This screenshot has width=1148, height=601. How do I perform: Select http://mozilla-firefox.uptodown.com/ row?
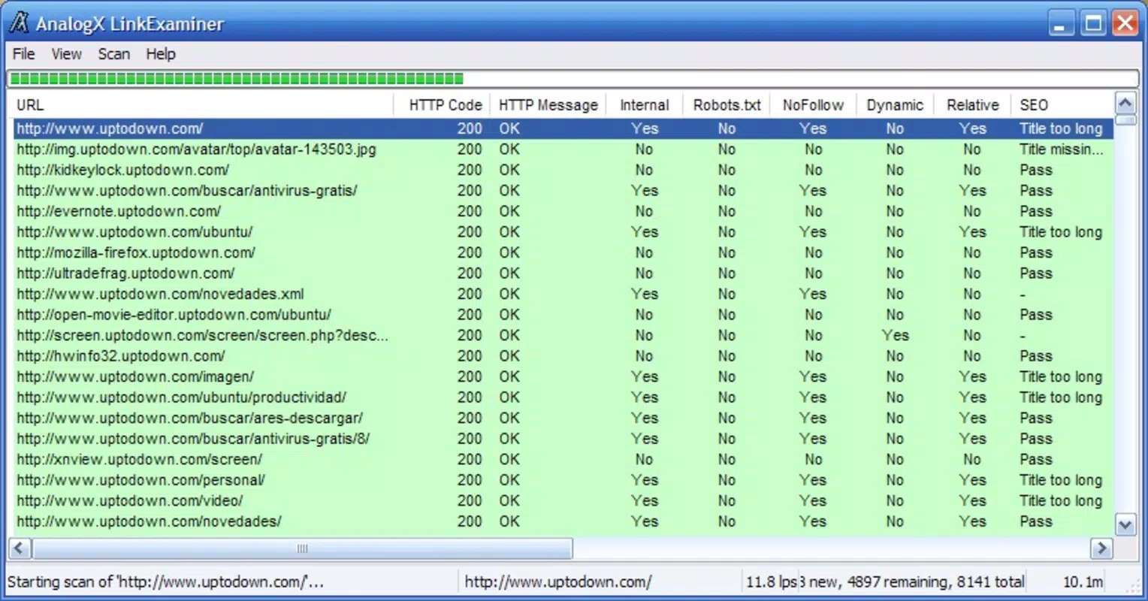pos(563,252)
